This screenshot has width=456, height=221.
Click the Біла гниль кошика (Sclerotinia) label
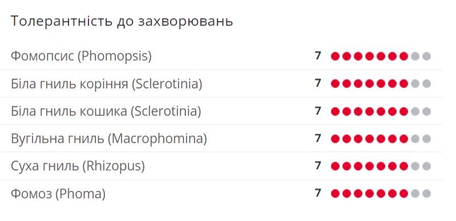point(106,111)
